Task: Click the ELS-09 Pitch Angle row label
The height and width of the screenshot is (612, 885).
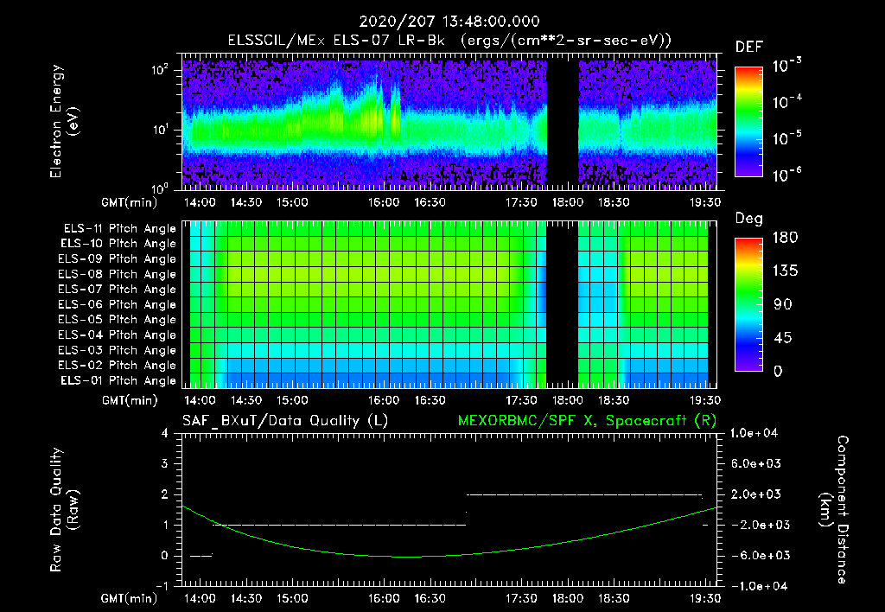Action: [x=118, y=259]
